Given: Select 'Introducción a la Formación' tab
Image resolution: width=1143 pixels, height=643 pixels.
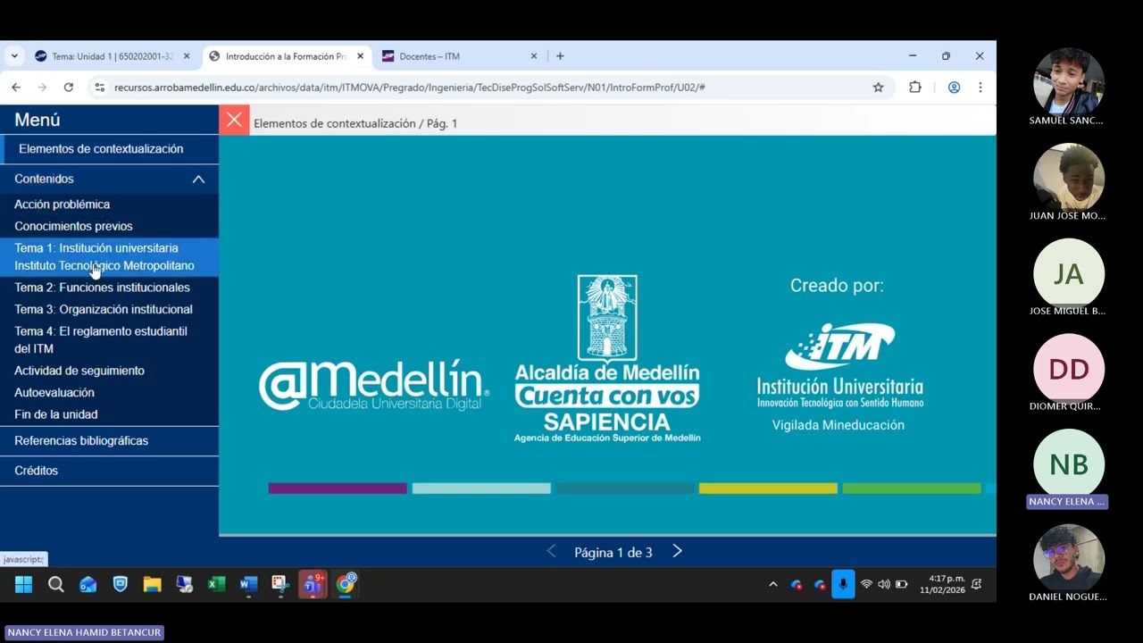Looking at the screenshot, I should coord(287,56).
